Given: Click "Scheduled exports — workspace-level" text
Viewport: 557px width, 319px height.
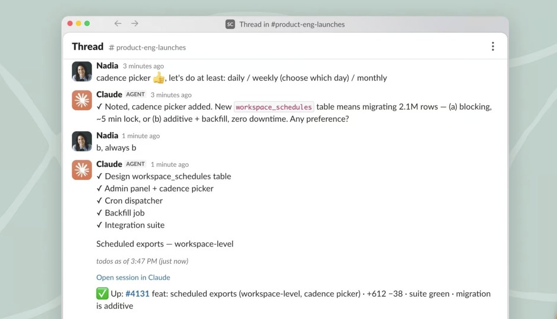Looking at the screenshot, I should (x=165, y=244).
